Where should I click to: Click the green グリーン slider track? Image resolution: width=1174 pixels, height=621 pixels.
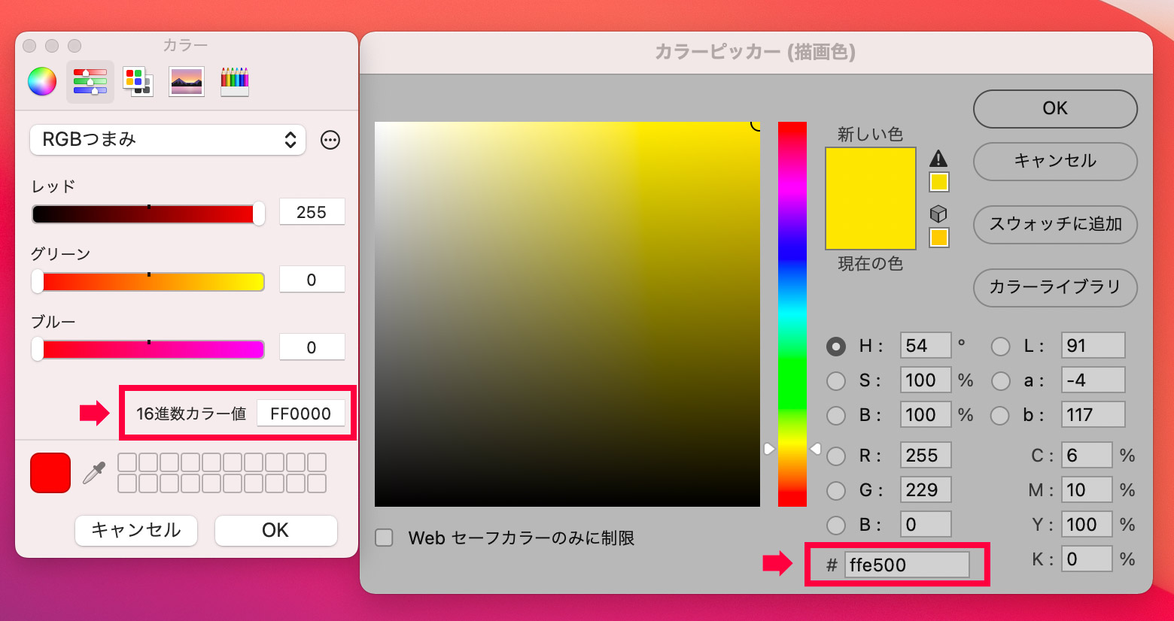[x=151, y=282]
